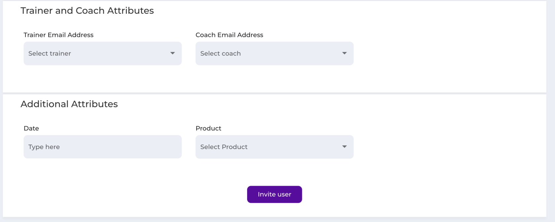The width and height of the screenshot is (555, 222).
Task: Click the Trainer Email Address label
Action: pos(58,35)
